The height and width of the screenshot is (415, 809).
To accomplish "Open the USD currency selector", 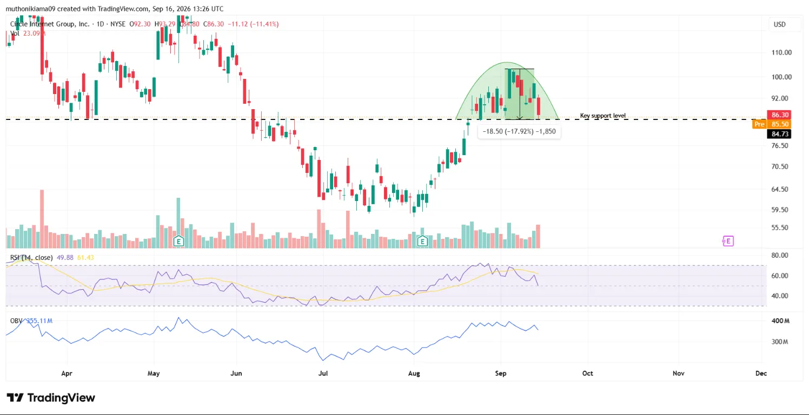I will tap(779, 24).
